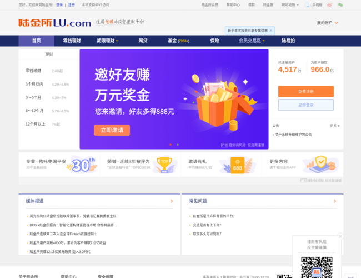Click 更多 > next to 公告
This screenshot has width=361, height=278.
335,126
